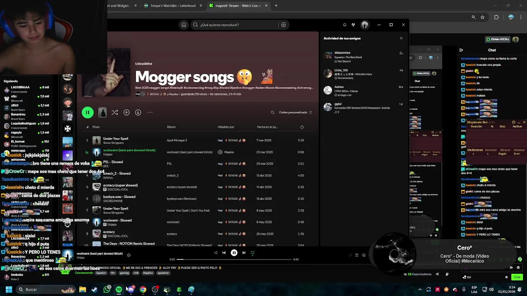Image resolution: width=527 pixels, height=296 pixels.
Task: Select the playing track "wutiwant (best part slowed tiktok)"
Action: 129,150
